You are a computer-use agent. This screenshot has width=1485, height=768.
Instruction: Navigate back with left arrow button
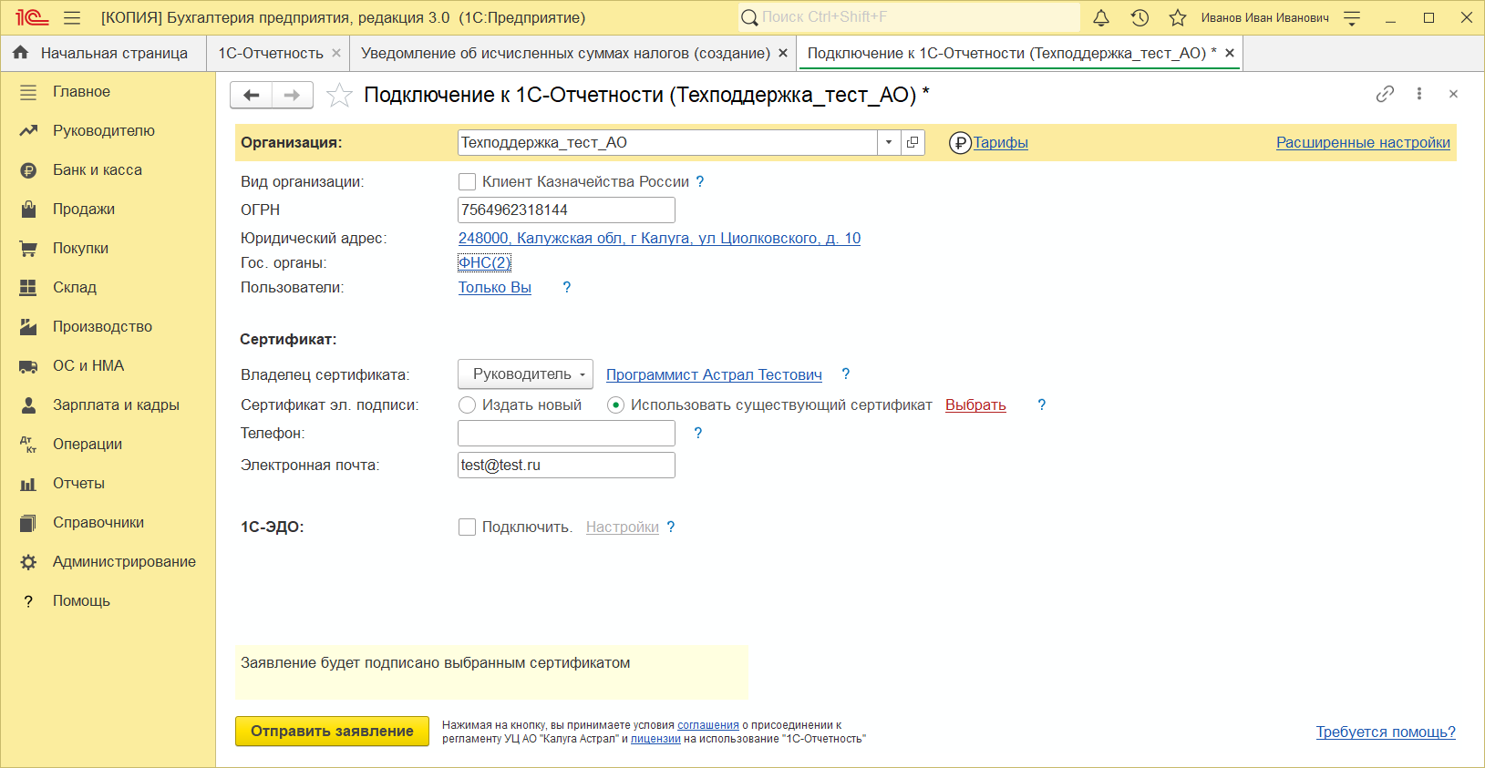pos(252,95)
